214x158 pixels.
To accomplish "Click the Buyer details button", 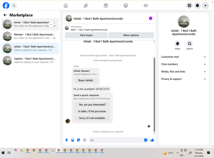I will click(x=86, y=80).
